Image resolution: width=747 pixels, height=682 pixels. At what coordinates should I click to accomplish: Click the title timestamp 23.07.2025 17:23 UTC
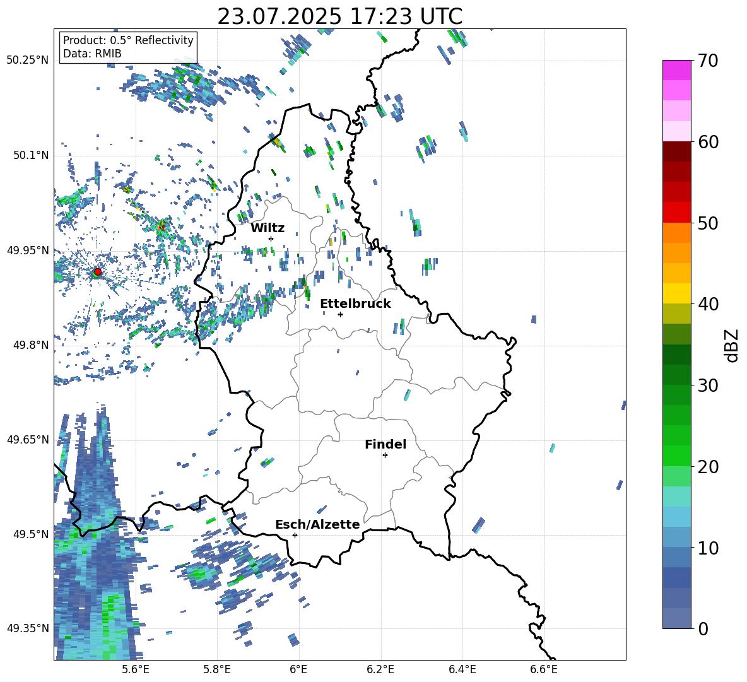(x=340, y=16)
